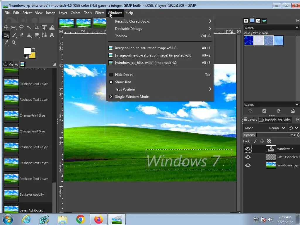Toggle visibility of windows_xp layer

coord(248,165)
